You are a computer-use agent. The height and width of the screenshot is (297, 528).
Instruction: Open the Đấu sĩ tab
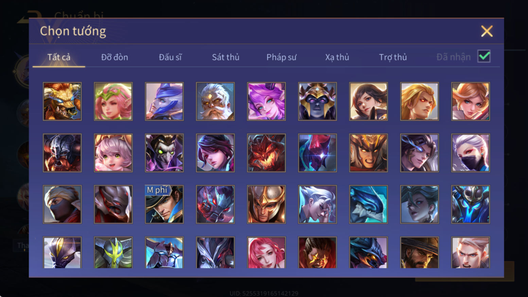(x=170, y=57)
